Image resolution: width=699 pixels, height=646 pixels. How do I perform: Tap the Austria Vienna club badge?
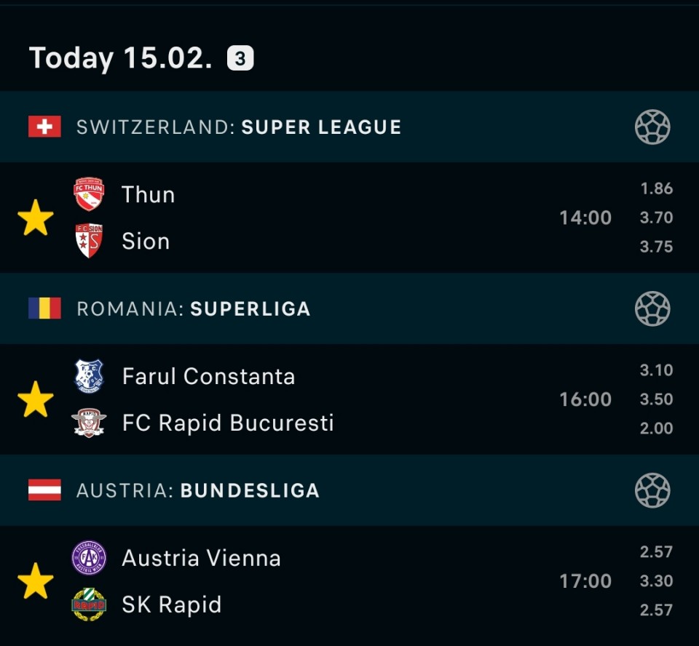tap(89, 558)
